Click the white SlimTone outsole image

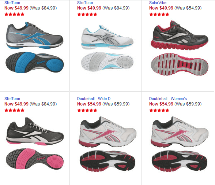click(x=107, y=62)
